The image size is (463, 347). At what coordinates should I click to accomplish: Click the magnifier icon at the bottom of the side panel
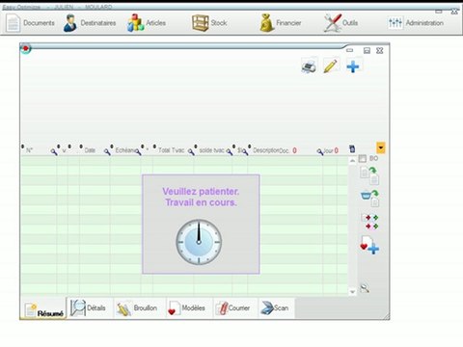tap(365, 288)
